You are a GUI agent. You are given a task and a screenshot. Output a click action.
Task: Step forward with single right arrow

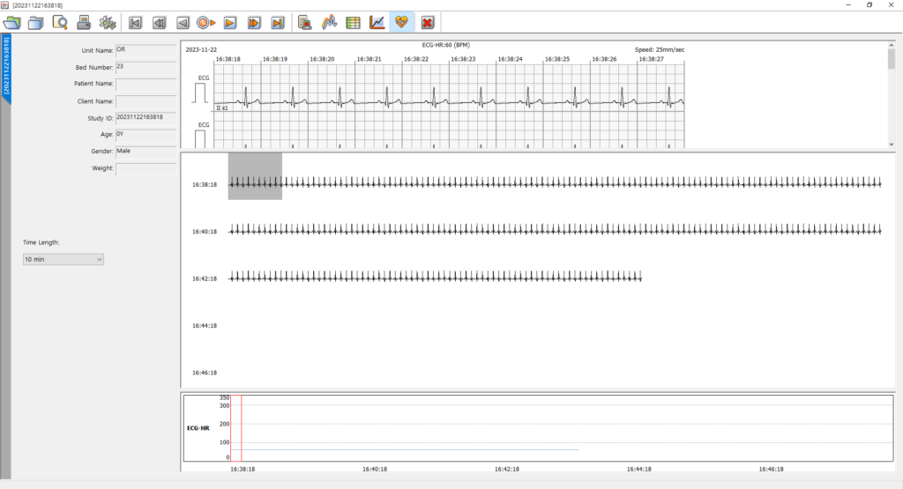230,23
